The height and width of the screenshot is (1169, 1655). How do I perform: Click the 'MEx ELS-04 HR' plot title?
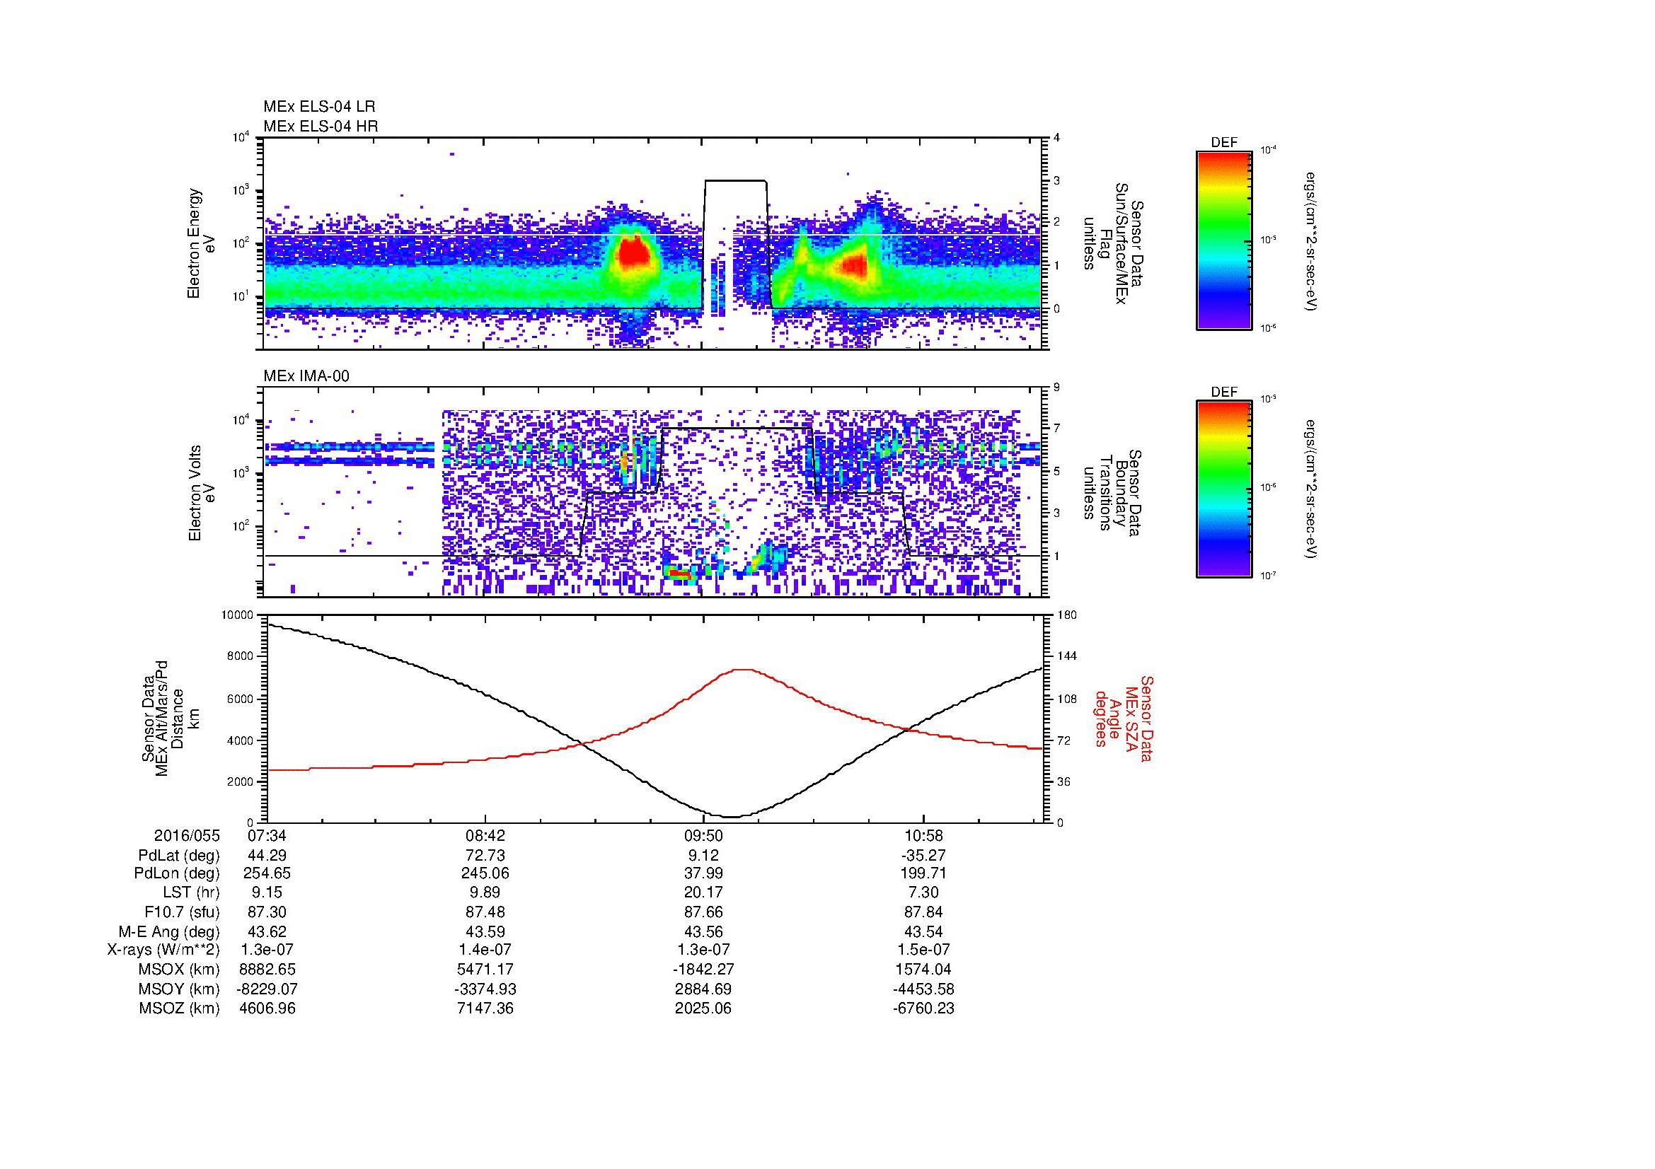coord(320,126)
